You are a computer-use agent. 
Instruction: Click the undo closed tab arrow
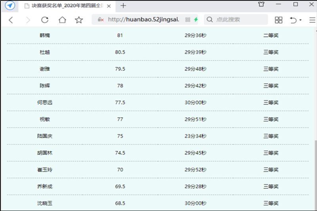(293, 20)
